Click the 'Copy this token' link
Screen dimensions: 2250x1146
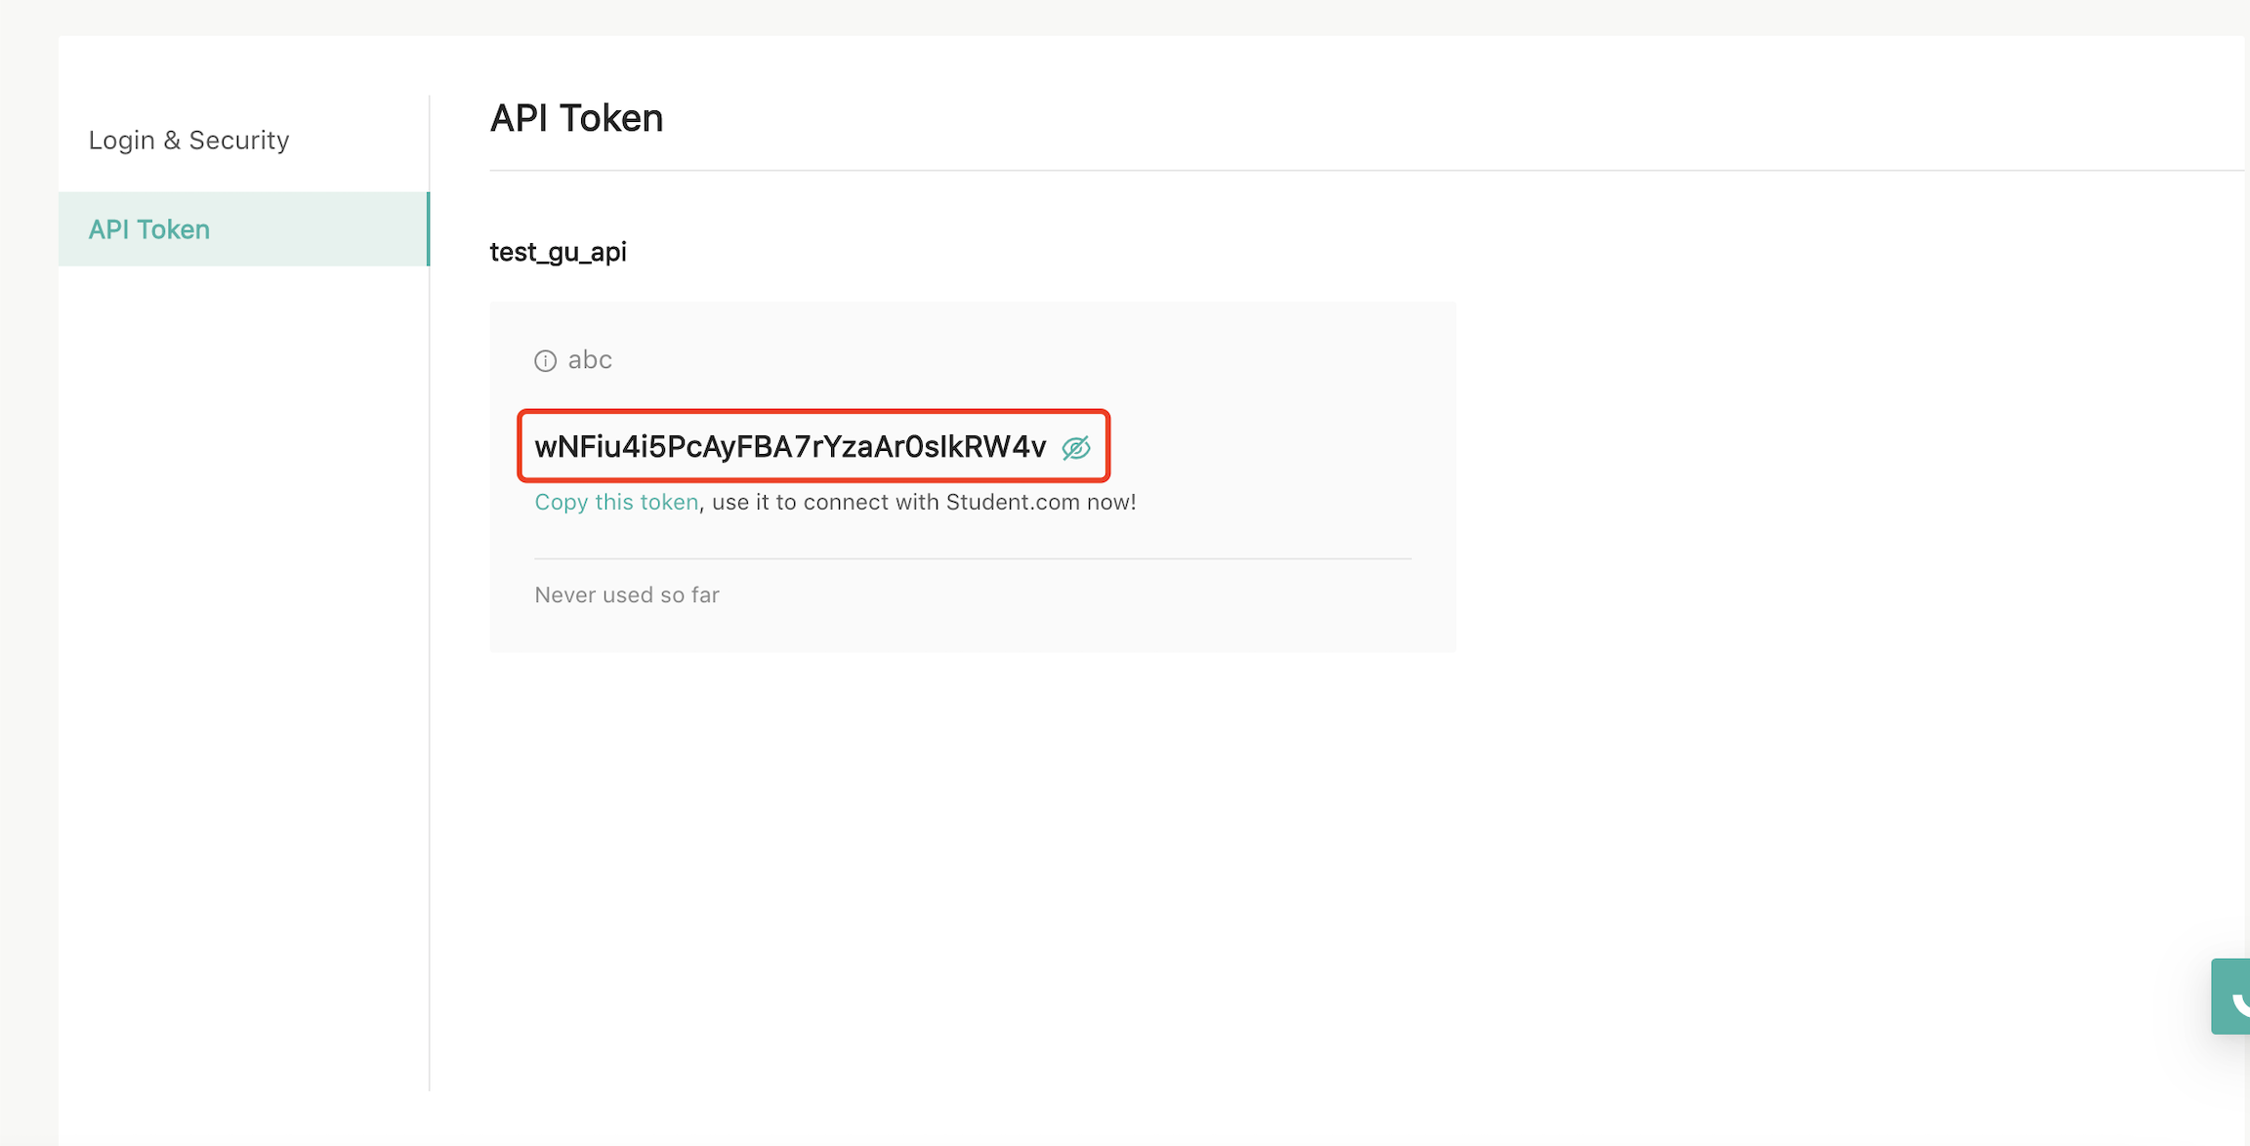pyautogui.click(x=616, y=503)
